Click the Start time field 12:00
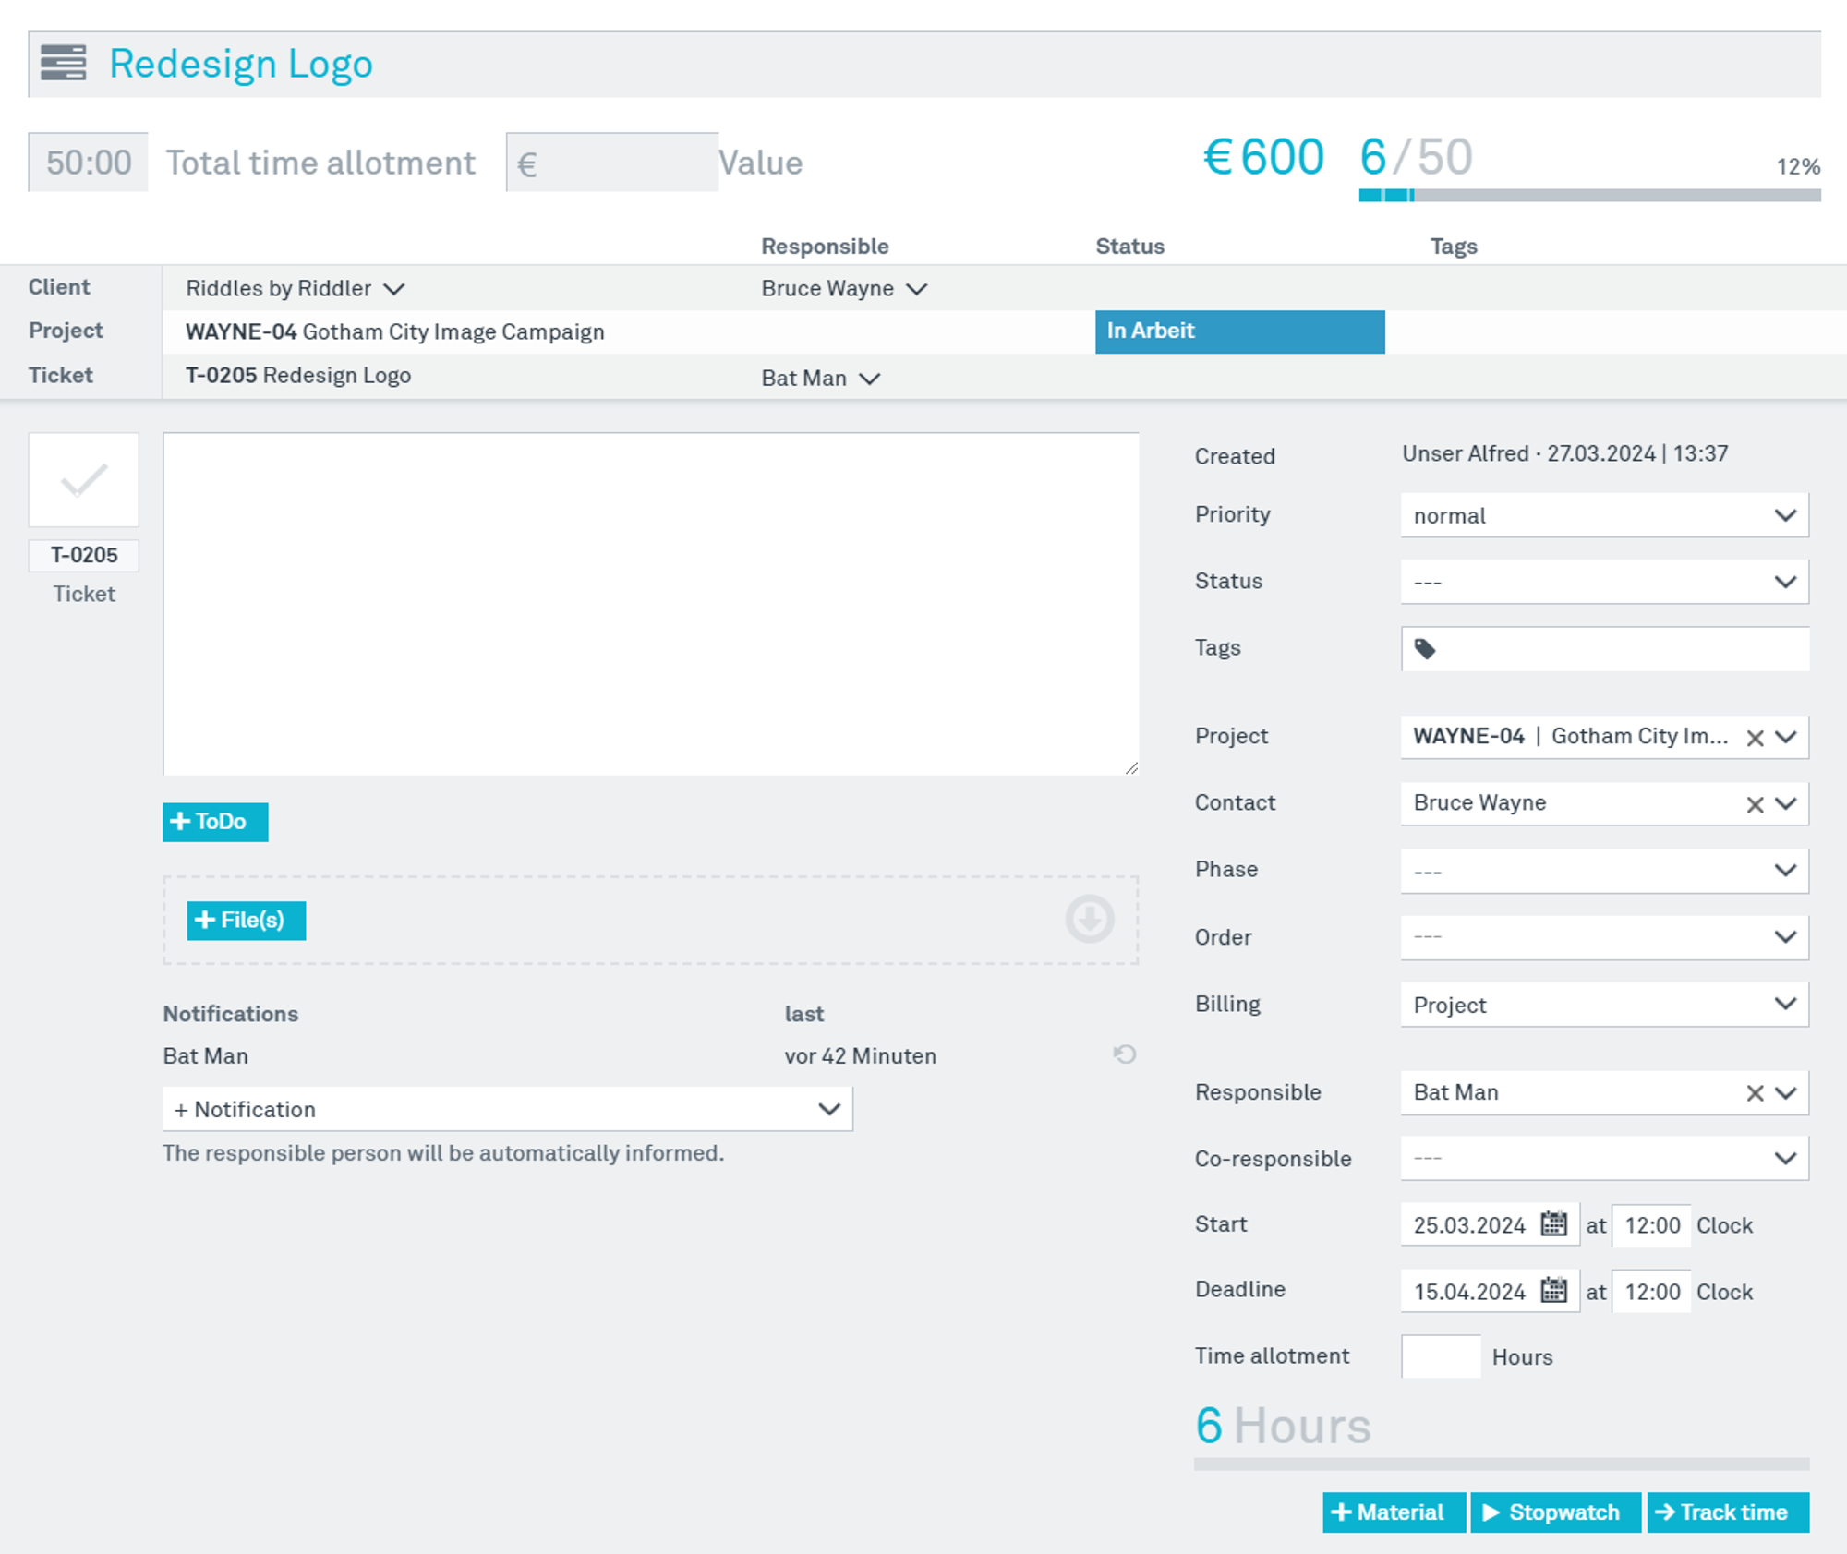Screen dimensions: 1847x1554 (1651, 1225)
